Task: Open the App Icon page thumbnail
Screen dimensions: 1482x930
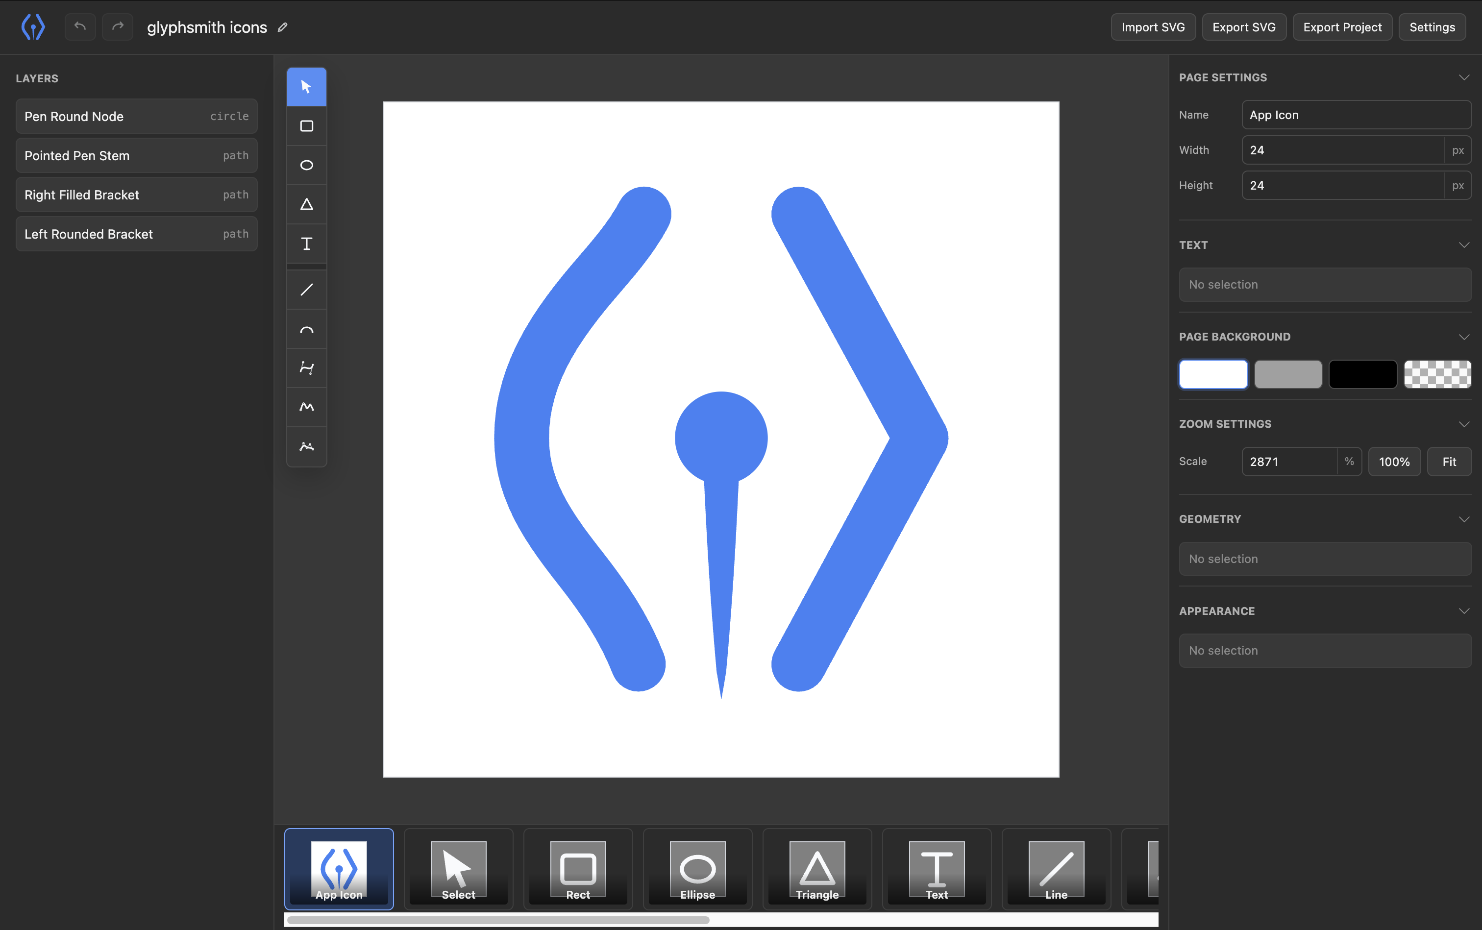Action: tap(339, 868)
